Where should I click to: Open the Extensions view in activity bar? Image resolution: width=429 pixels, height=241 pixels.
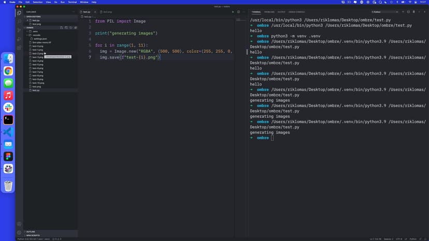tap(19, 47)
